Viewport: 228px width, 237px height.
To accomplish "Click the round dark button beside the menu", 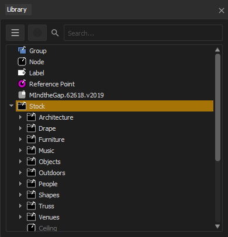I will pyautogui.click(x=37, y=33).
